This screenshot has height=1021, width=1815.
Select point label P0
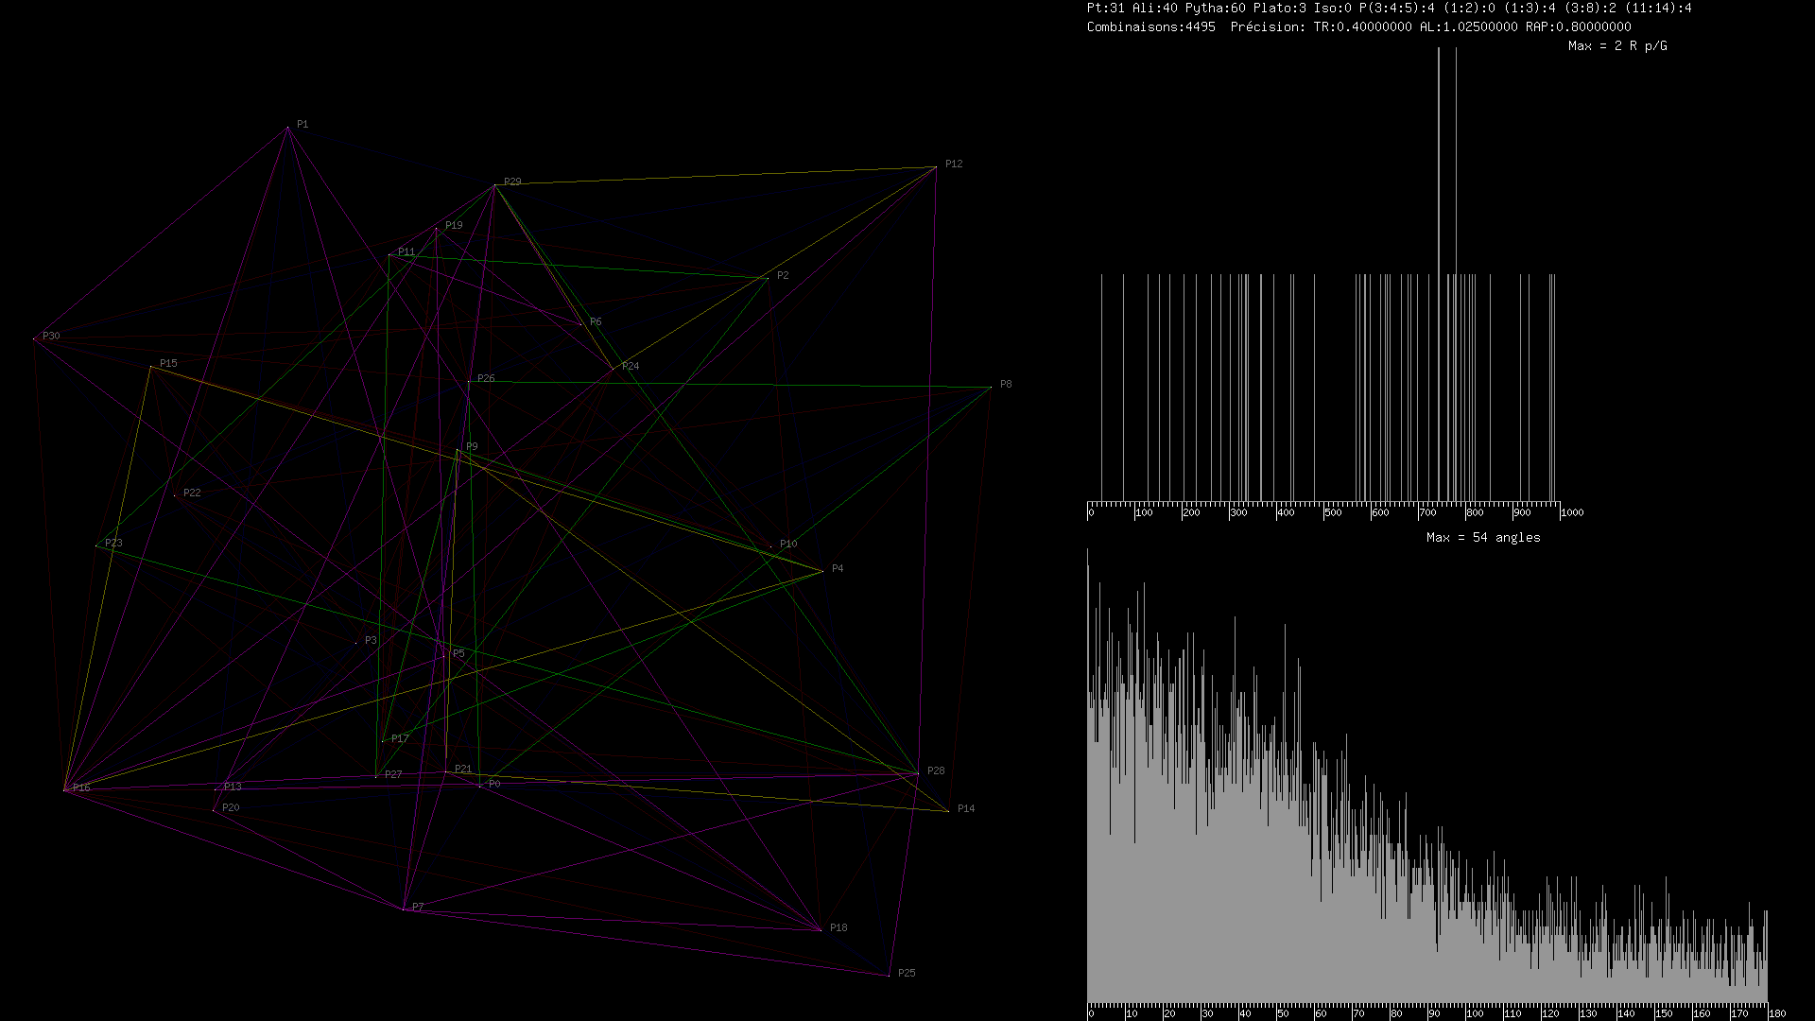494,785
